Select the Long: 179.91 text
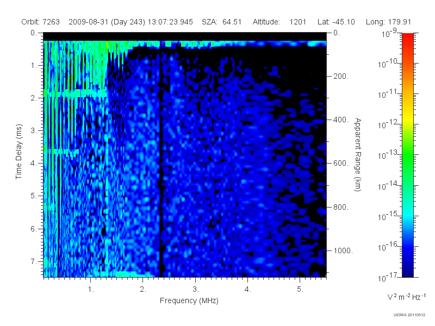Screen dimensions: 435x326 (x=388, y=22)
